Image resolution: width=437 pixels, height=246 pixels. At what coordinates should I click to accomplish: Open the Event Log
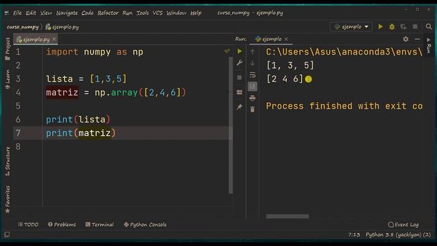(x=404, y=225)
